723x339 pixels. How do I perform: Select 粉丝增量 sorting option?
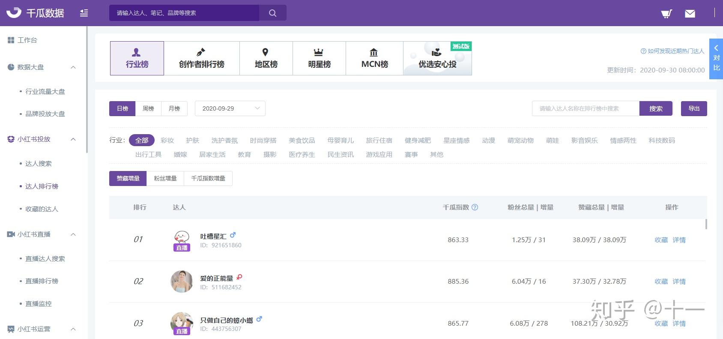165,178
